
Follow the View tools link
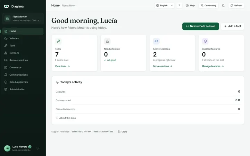(x=62, y=66)
